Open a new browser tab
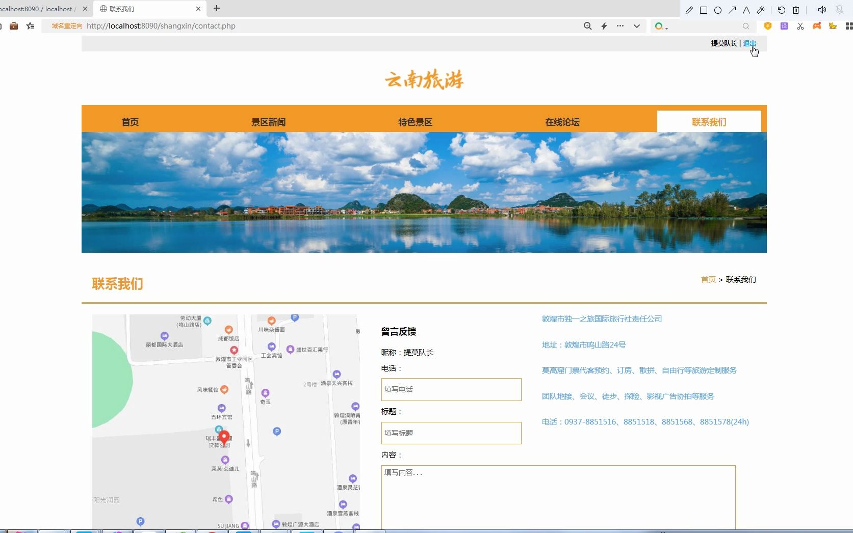The image size is (853, 533). coord(217,8)
